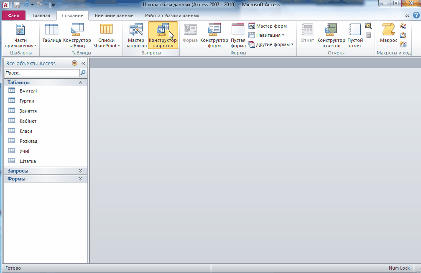The height and width of the screenshot is (273, 421).
Task: Open Microsoft Access Help question mark
Action: pos(416,15)
